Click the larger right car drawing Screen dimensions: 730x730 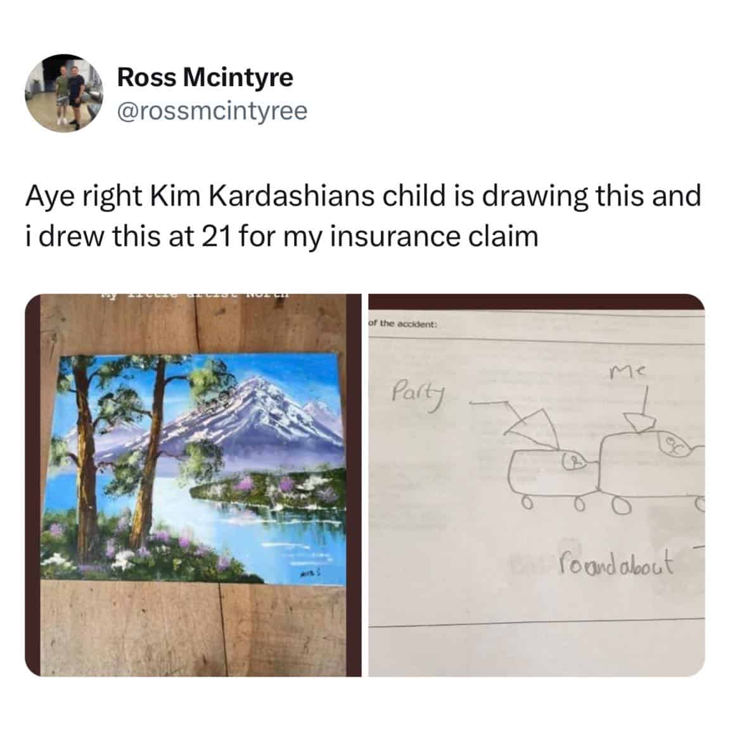coord(652,468)
